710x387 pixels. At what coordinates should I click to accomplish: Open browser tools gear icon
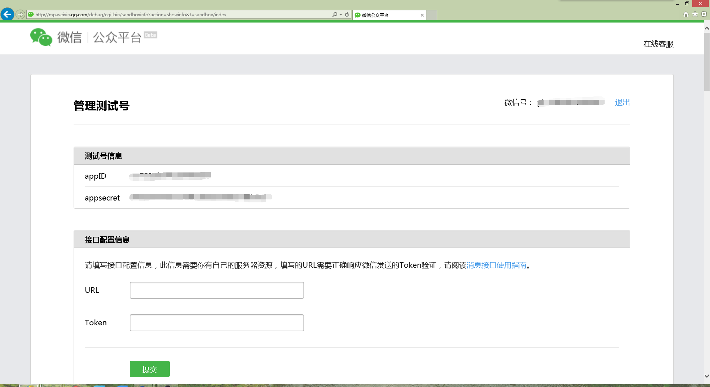tap(704, 14)
